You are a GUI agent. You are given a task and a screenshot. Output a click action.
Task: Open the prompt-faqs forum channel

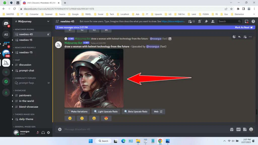(26, 83)
